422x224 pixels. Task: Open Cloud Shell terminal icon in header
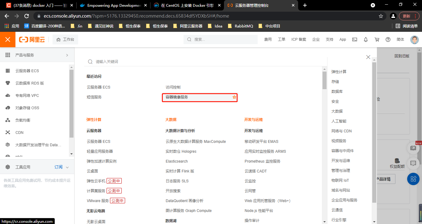click(355, 39)
